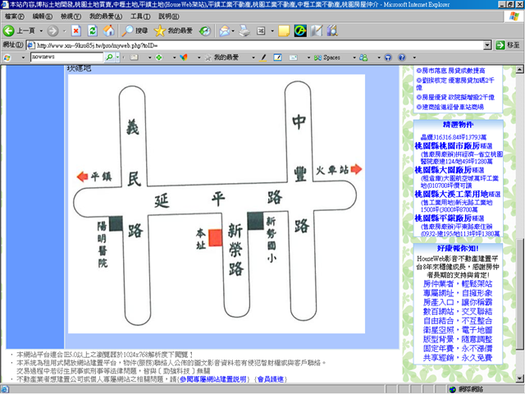Click the Windows Live logo icon

(x=7, y=57)
